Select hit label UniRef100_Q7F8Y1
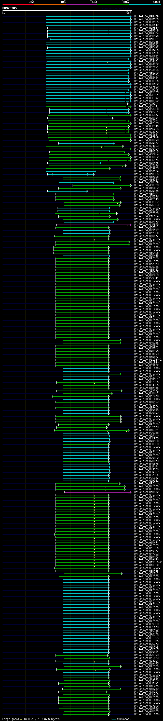 click(146, 95)
